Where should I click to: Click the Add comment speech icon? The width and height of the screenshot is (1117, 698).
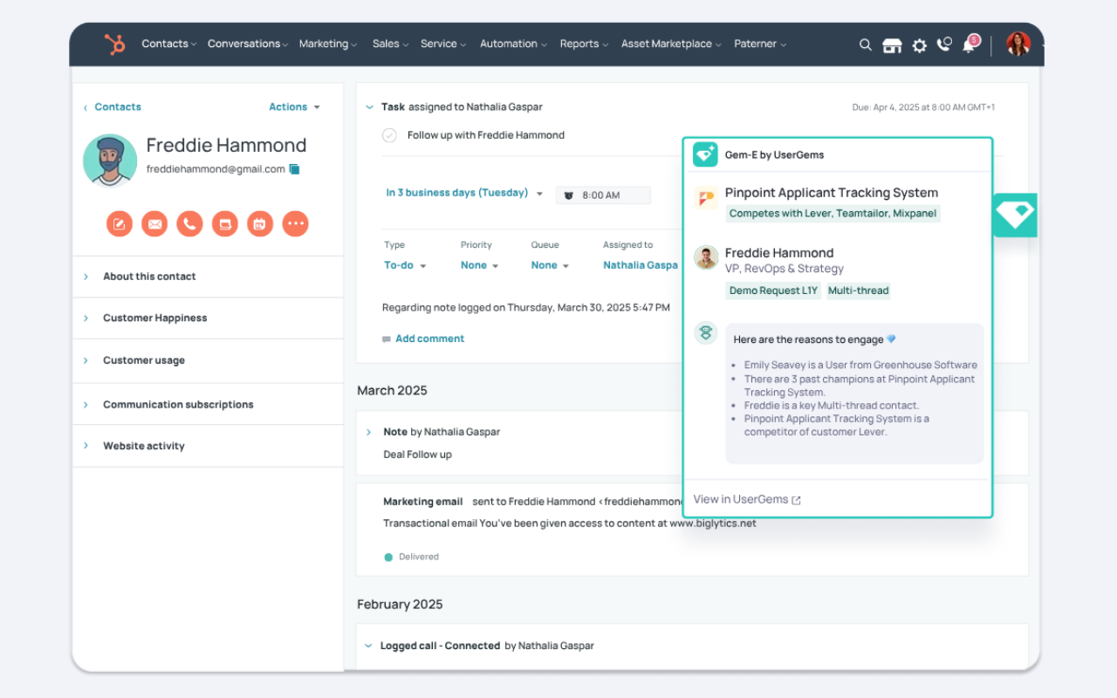(387, 339)
